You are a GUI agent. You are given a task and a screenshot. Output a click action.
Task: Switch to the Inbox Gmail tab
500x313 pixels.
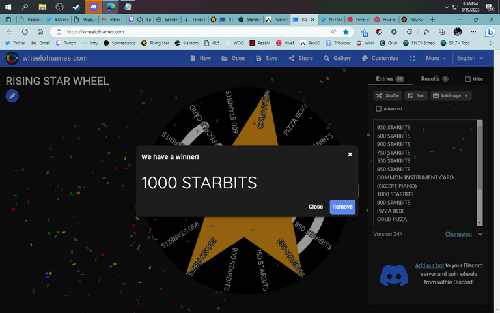[x=112, y=20]
